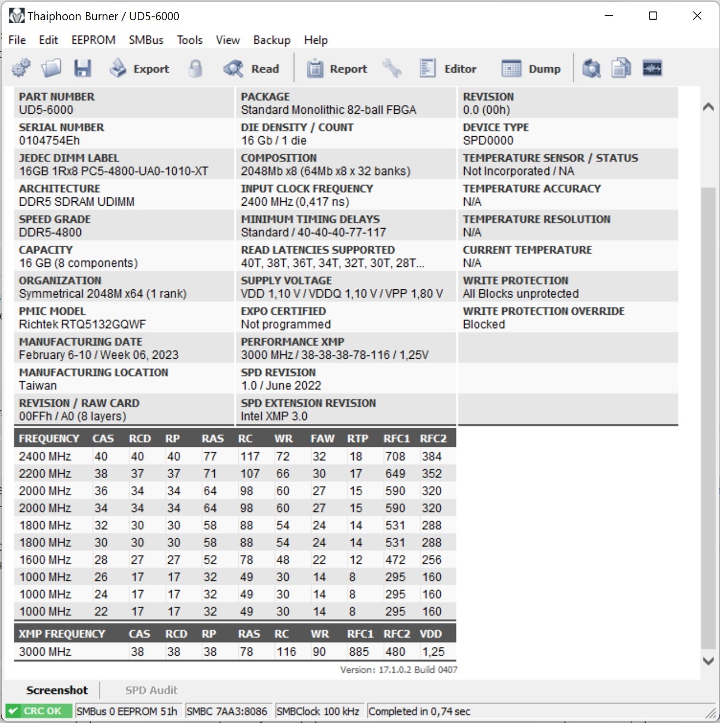
Task: Click the Read toolbar button
Action: (251, 68)
